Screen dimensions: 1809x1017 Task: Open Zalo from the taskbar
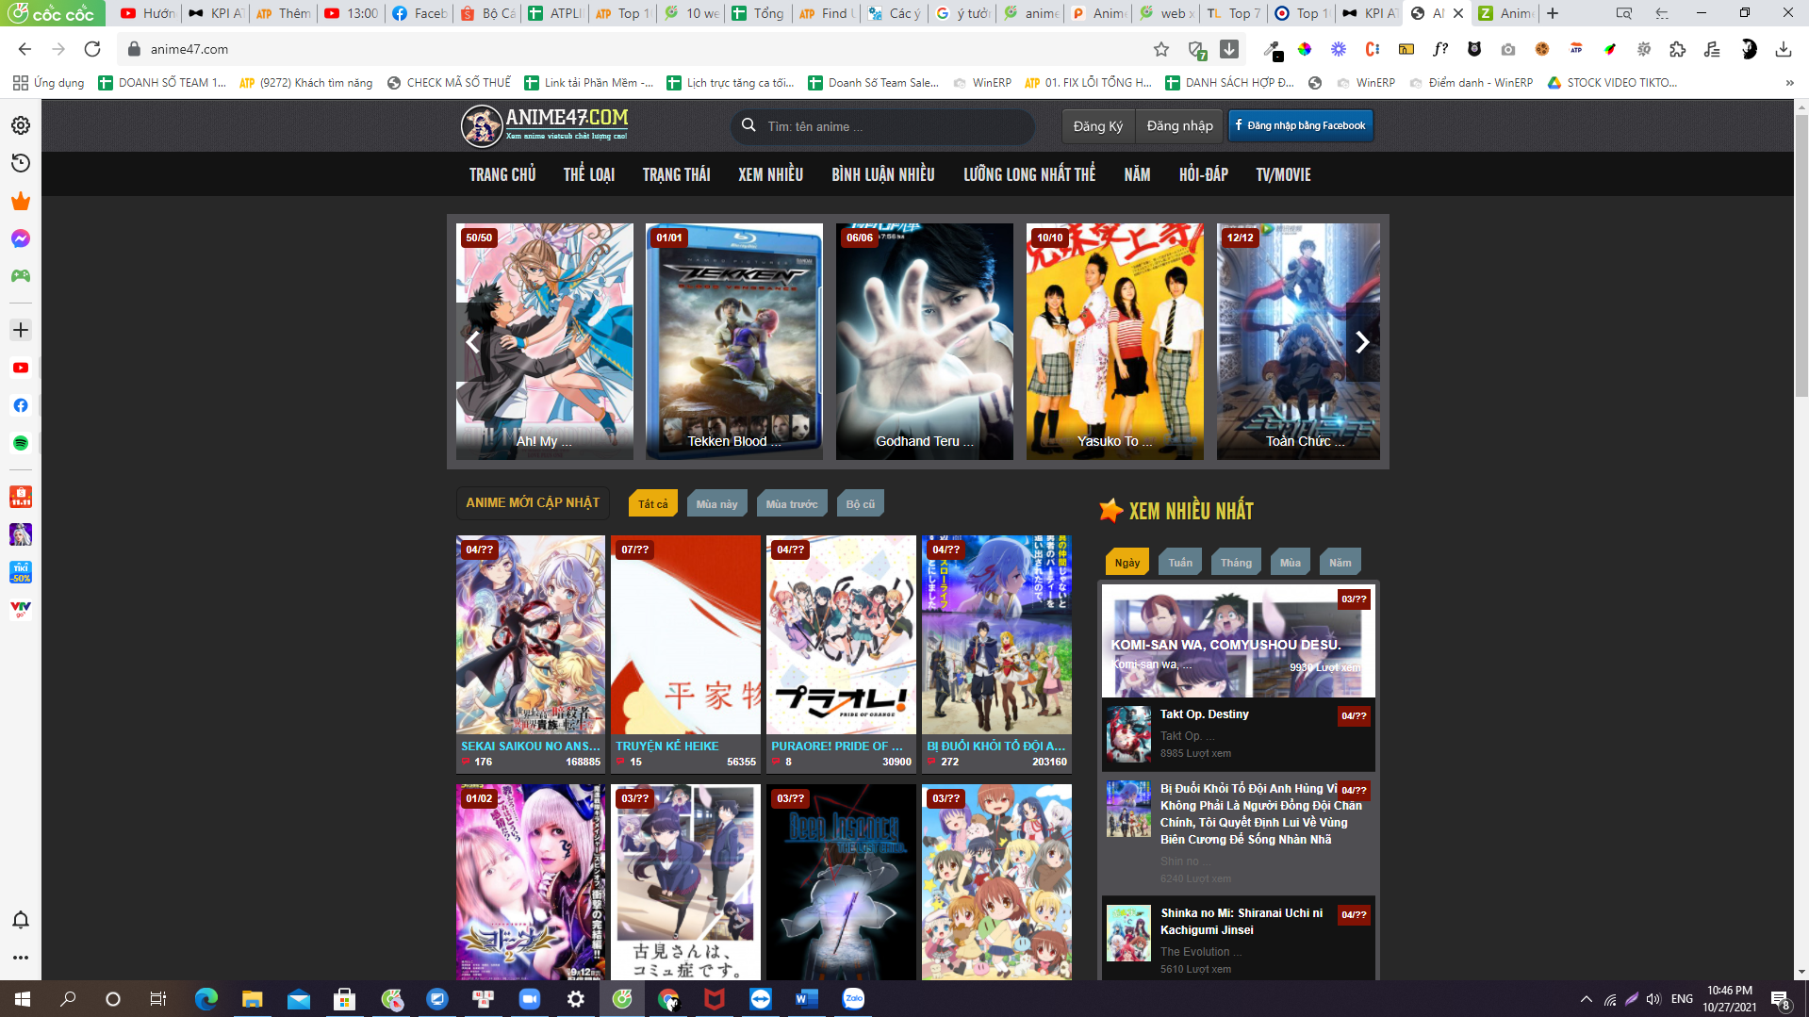click(x=853, y=999)
